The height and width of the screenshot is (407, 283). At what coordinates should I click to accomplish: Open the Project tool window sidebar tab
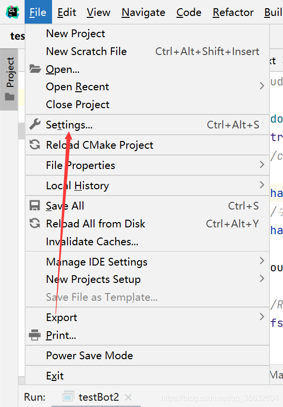10,79
